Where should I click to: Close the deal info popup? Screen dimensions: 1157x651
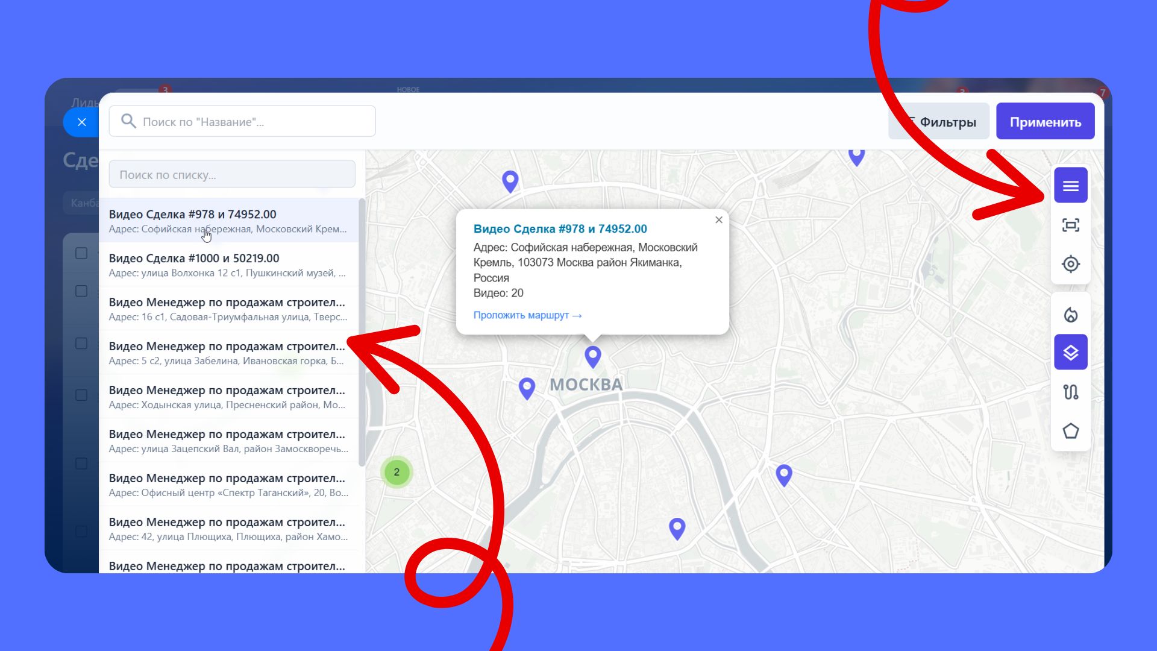click(718, 220)
